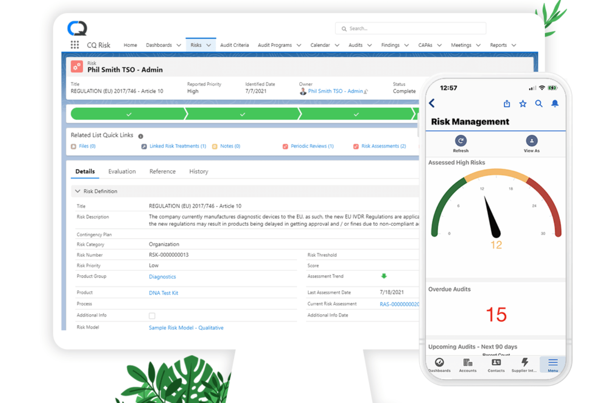This screenshot has height=403, width=604.
Task: Click the Sample Risk Model - Qualitative link
Action: coord(186,327)
